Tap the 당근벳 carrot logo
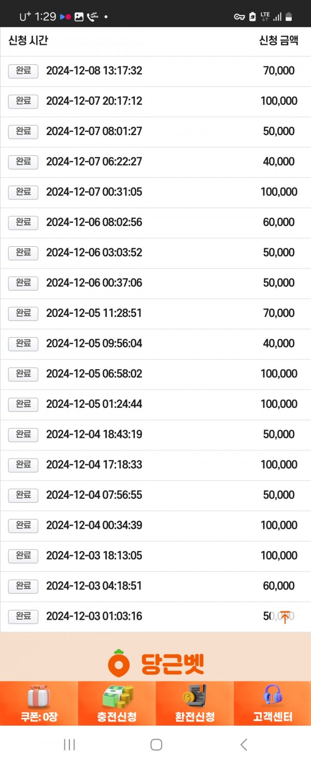 tap(155, 663)
